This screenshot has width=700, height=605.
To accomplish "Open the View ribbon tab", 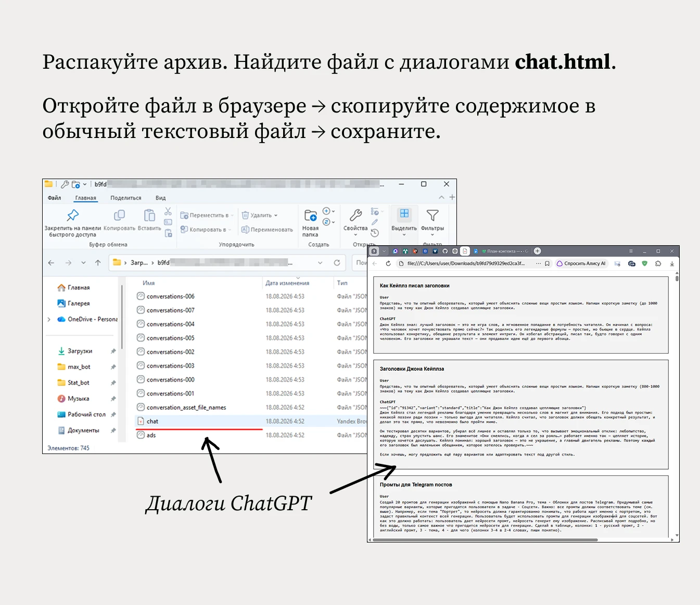I will tap(160, 198).
